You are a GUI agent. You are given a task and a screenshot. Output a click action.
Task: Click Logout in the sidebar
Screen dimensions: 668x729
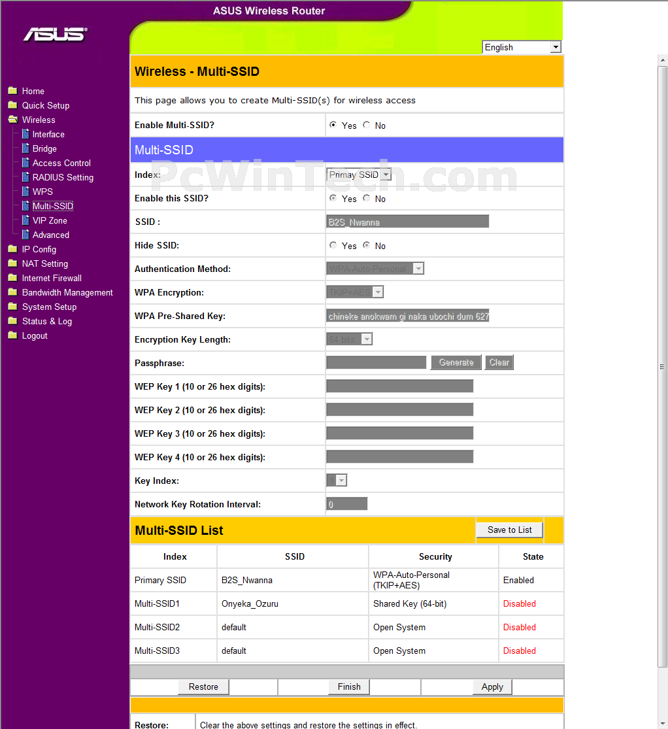tap(35, 336)
